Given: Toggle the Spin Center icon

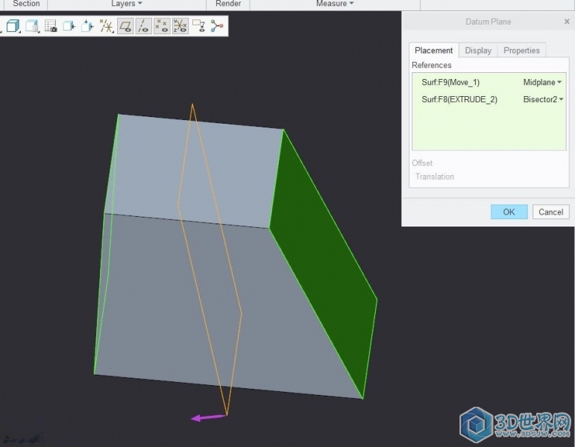Looking at the screenshot, I should [x=217, y=26].
